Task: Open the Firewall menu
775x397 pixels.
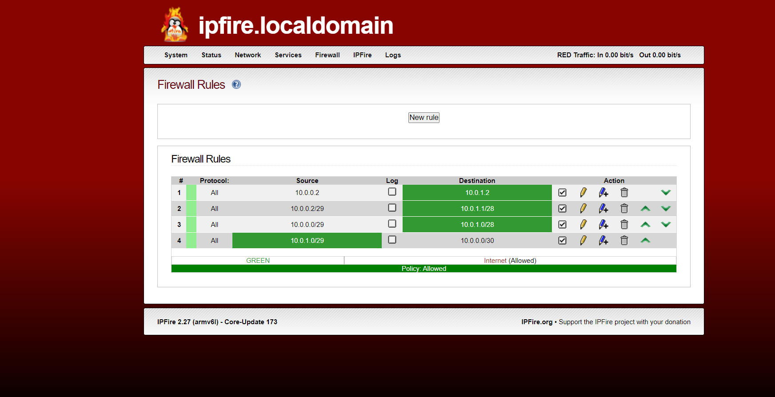Action: pyautogui.click(x=328, y=55)
